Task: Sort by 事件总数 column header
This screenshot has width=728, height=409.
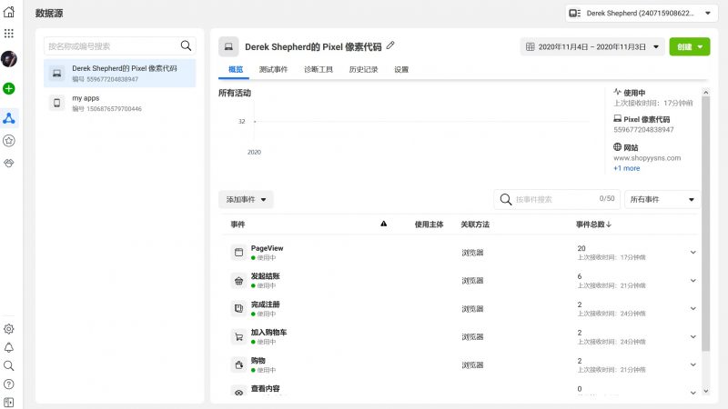Action: (593, 224)
